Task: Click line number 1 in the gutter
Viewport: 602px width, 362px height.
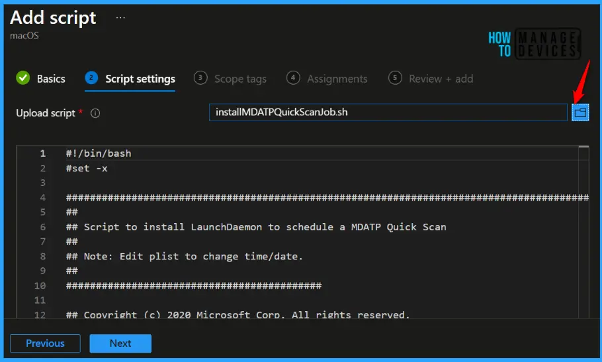Action: point(42,154)
